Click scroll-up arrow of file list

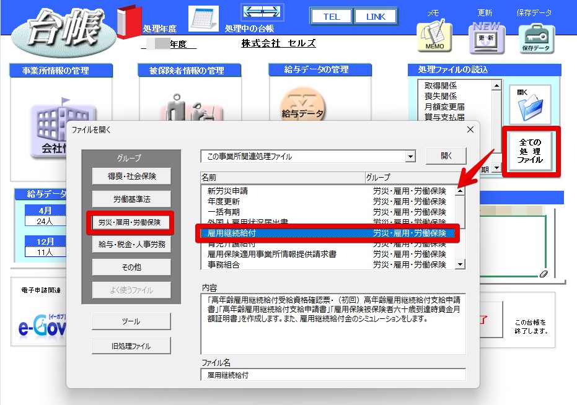460,191
